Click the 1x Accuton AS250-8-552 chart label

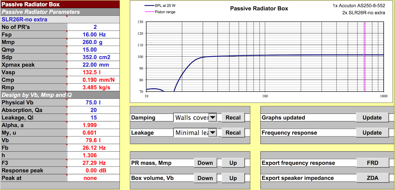click(359, 6)
